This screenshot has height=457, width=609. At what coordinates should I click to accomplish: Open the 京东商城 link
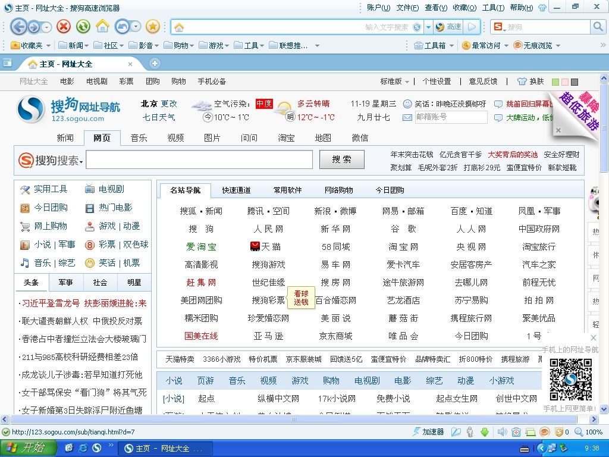point(335,336)
